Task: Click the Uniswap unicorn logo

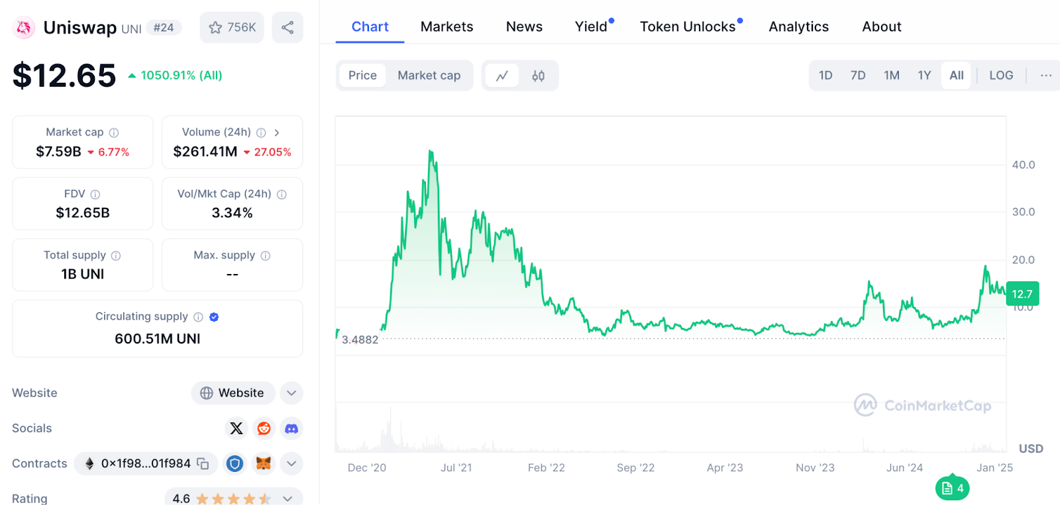Action: [x=24, y=28]
